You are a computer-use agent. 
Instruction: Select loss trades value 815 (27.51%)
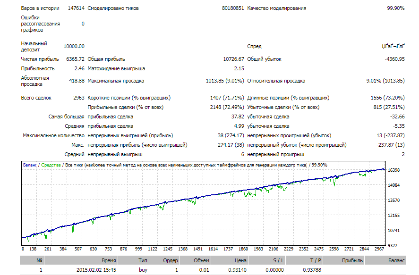(x=389, y=107)
